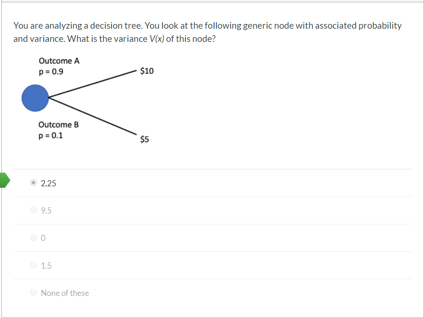Viewport: 424px width, 318px height.
Task: Click the Outcome A label
Action: point(59,61)
